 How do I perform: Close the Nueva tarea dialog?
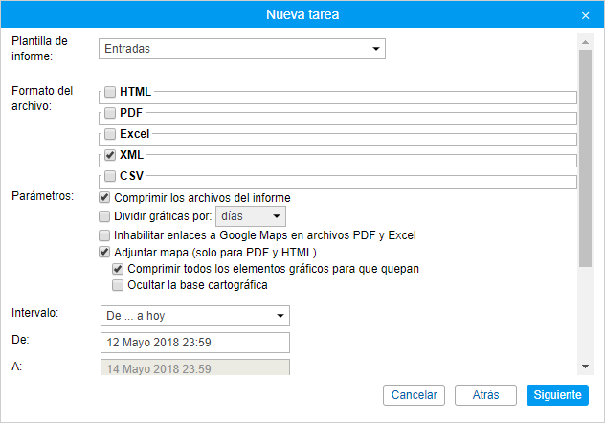pos(585,15)
